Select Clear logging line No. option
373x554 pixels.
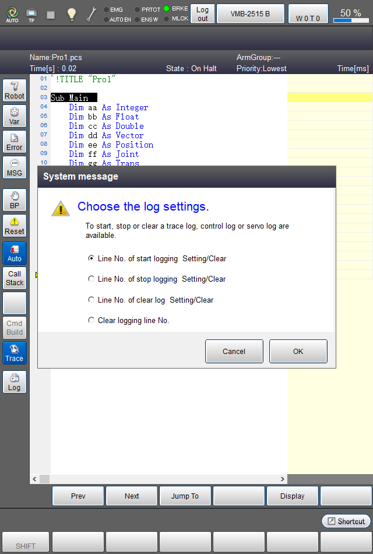pos(129,321)
